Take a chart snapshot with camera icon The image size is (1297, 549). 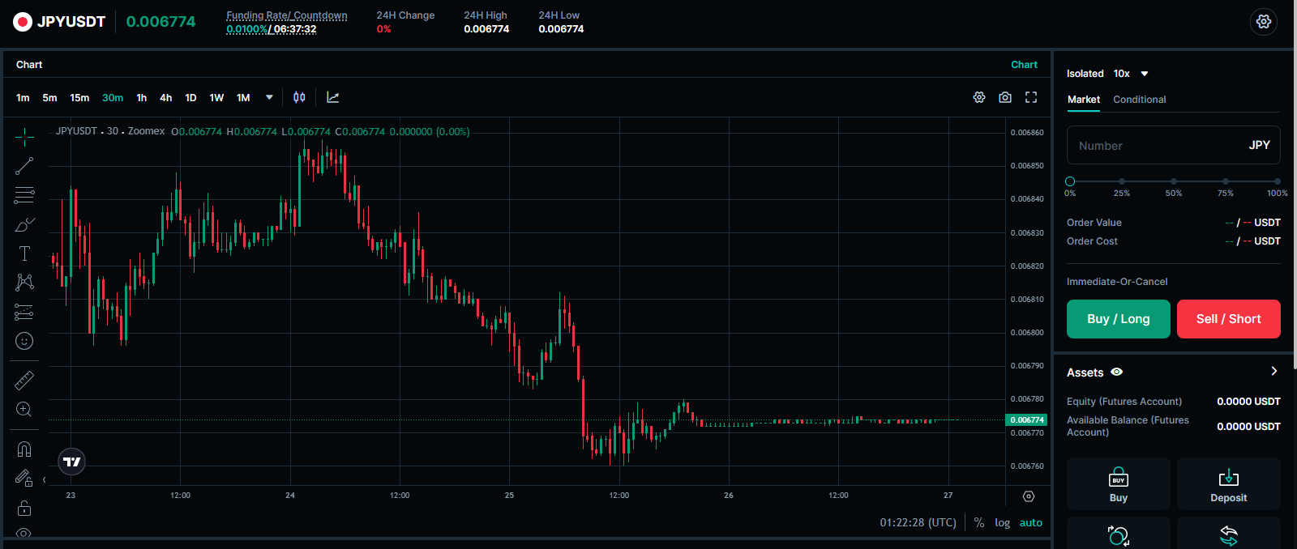[x=1005, y=97]
